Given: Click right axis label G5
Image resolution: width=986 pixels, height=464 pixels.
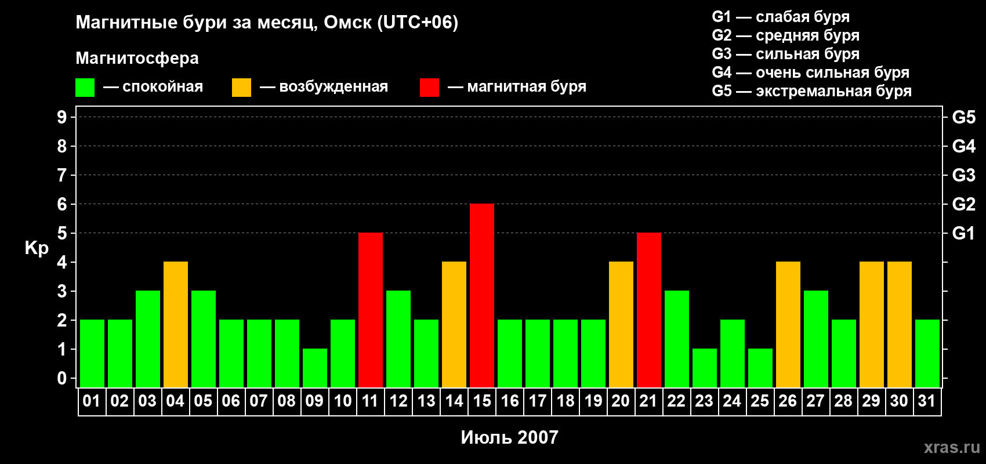Looking at the screenshot, I should (x=963, y=117).
